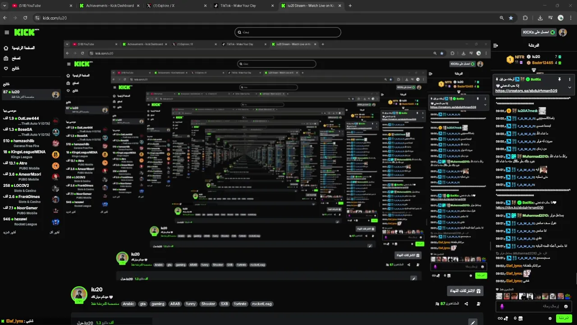Image resolution: width=577 pixels, height=325 pixels.
Task: Select the Pepe frog emote
Action: 567,296
